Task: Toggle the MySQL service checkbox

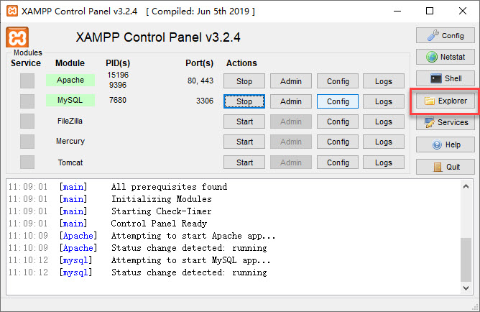Action: (27, 101)
